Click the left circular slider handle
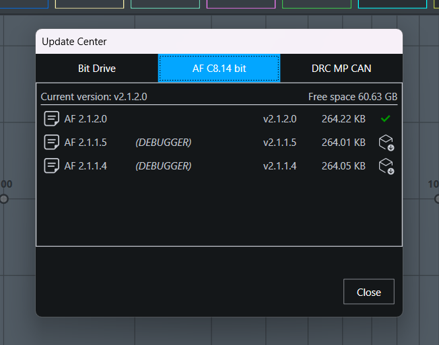 pos(4,199)
